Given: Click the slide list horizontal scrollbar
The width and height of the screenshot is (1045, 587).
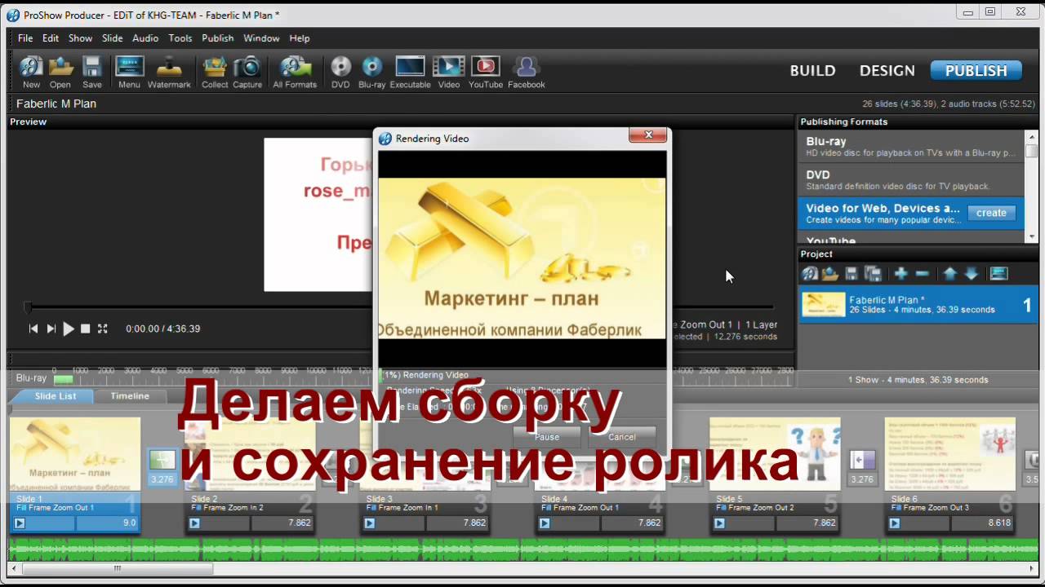Looking at the screenshot, I should pyautogui.click(x=117, y=569).
